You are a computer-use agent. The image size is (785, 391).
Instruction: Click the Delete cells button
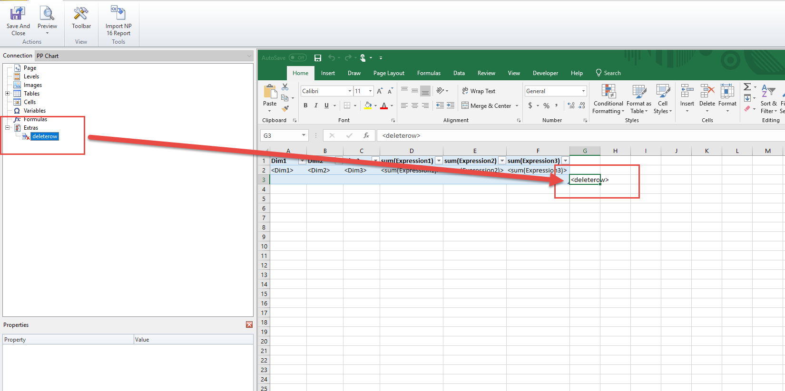click(707, 99)
